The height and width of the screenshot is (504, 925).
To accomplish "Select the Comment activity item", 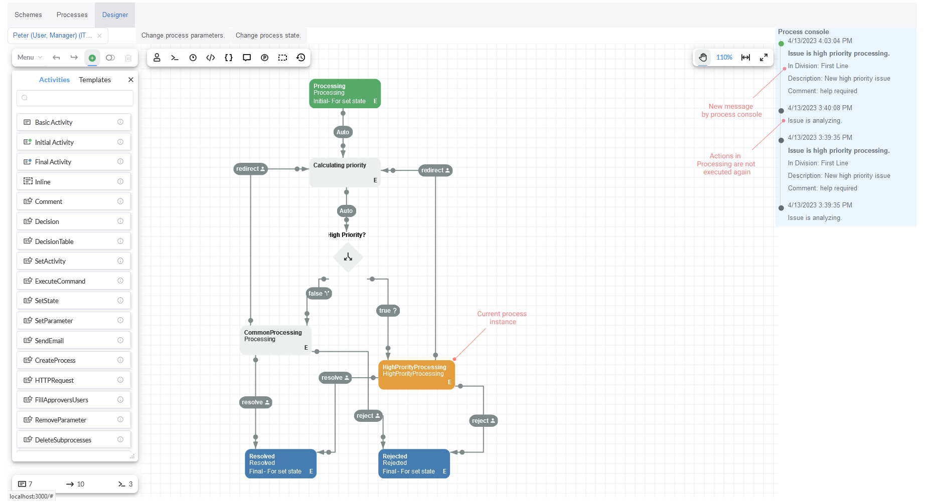I will (x=74, y=201).
